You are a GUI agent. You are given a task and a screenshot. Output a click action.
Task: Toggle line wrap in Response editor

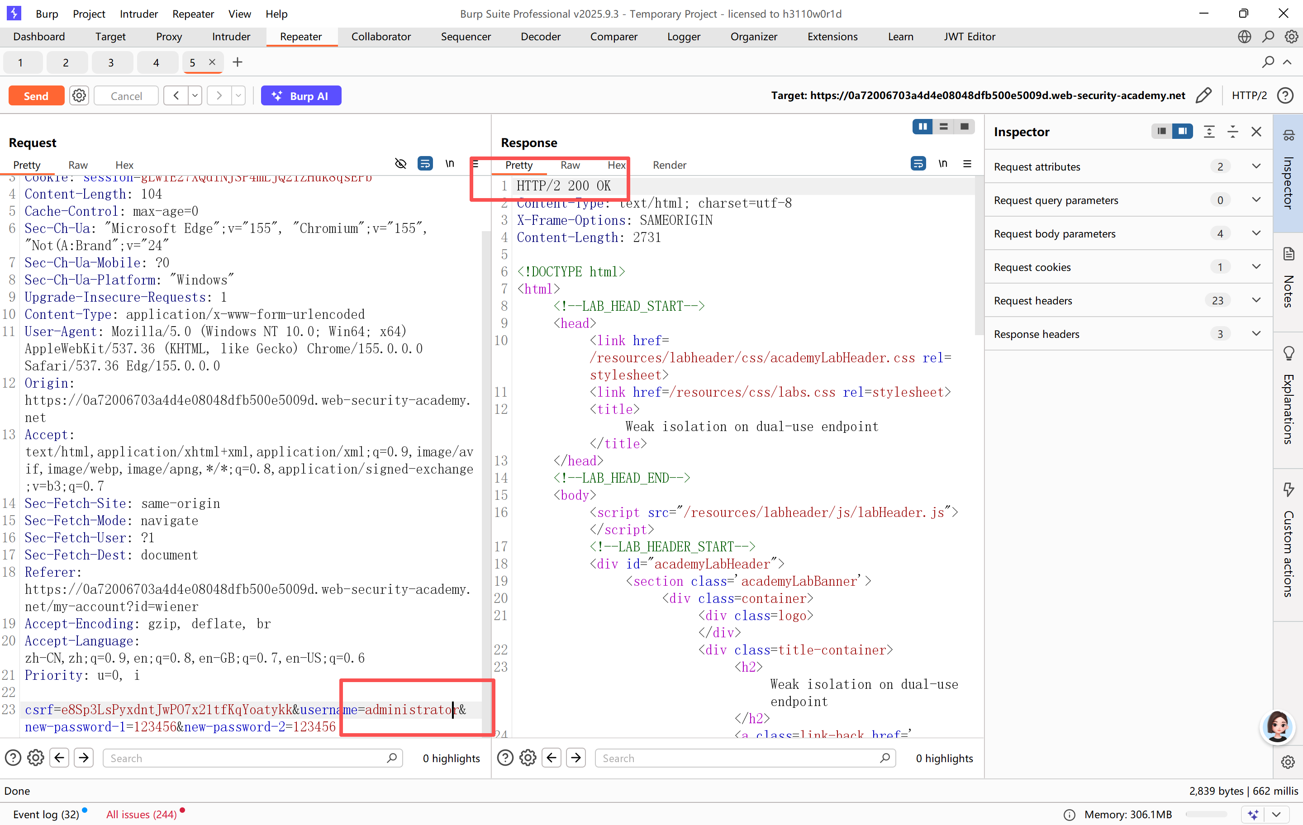tap(918, 164)
